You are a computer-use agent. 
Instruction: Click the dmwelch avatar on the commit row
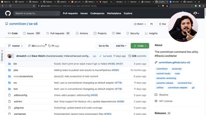click(9, 56)
